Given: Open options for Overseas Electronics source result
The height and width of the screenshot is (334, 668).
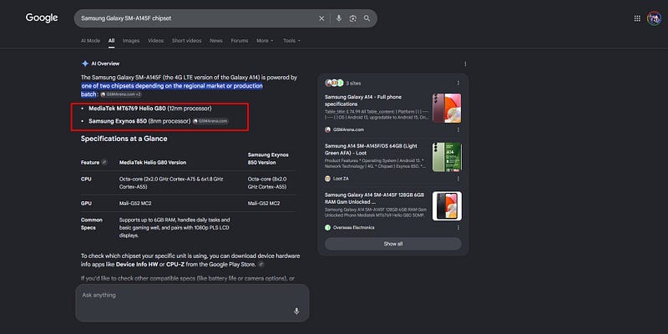Looking at the screenshot, I should click(x=458, y=227).
